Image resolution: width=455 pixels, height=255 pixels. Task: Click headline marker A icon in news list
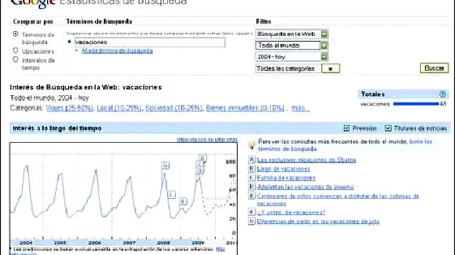click(251, 160)
